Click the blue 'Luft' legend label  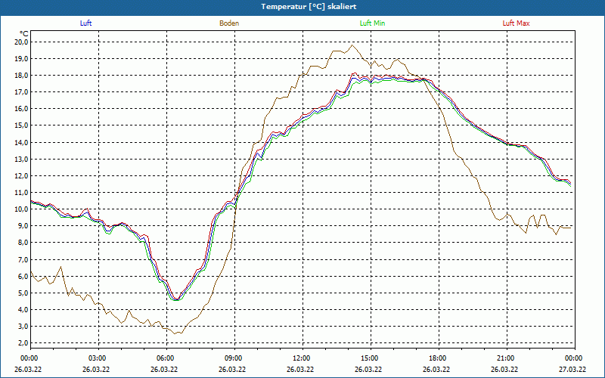click(85, 23)
